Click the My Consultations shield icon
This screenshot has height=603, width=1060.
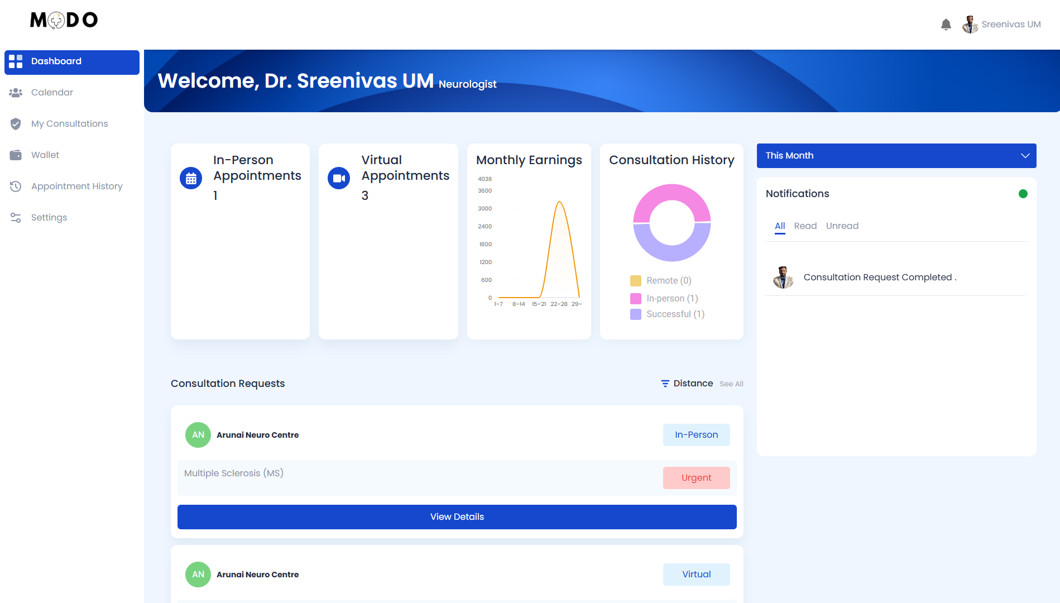click(16, 124)
